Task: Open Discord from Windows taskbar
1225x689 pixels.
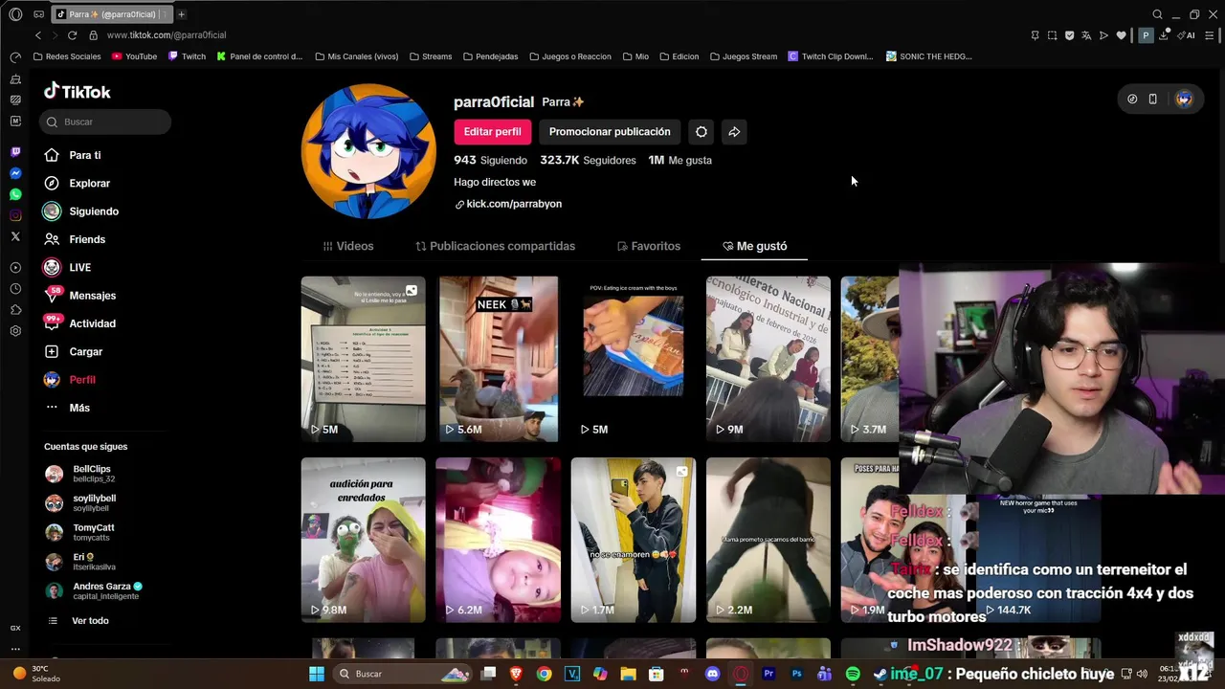Action: tap(712, 674)
